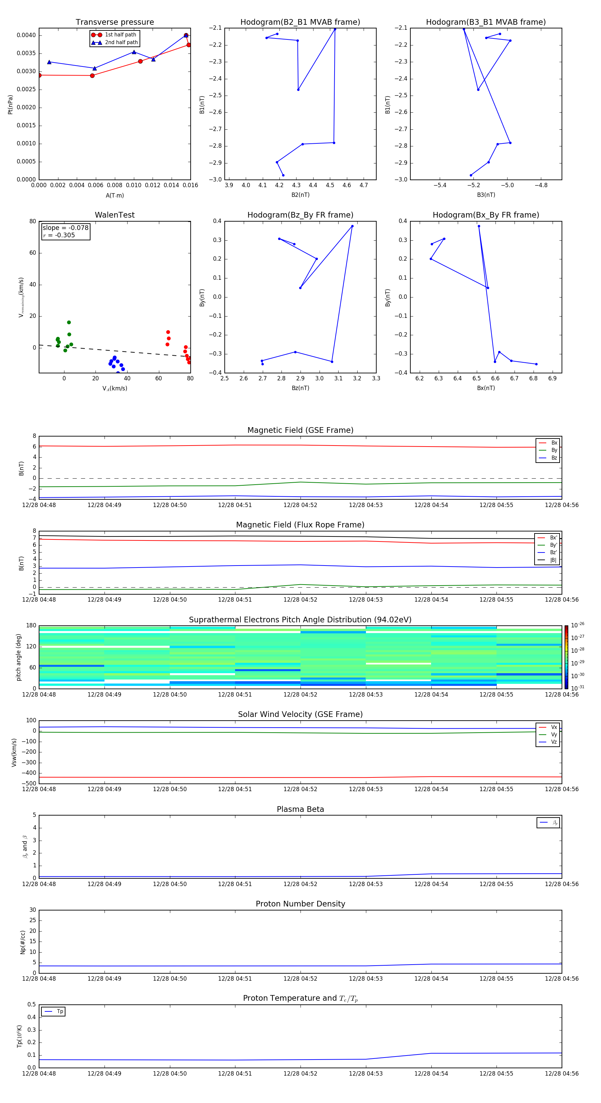Click "By'" in the flux rope legend
The image size is (601, 1103).
tap(554, 545)
